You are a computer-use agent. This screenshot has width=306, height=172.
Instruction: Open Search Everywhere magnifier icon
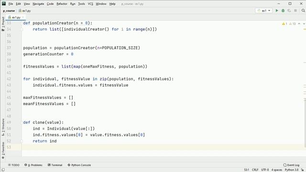point(303,11)
